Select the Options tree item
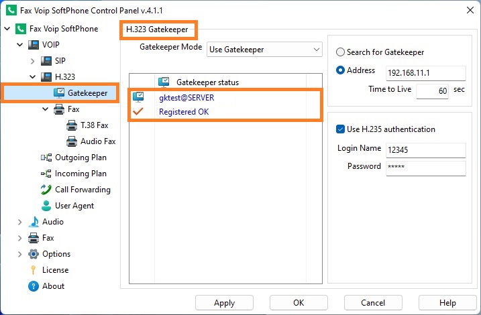 [50, 254]
